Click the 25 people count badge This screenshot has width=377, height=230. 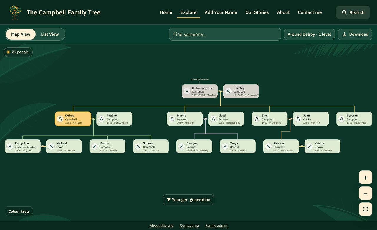(x=18, y=52)
